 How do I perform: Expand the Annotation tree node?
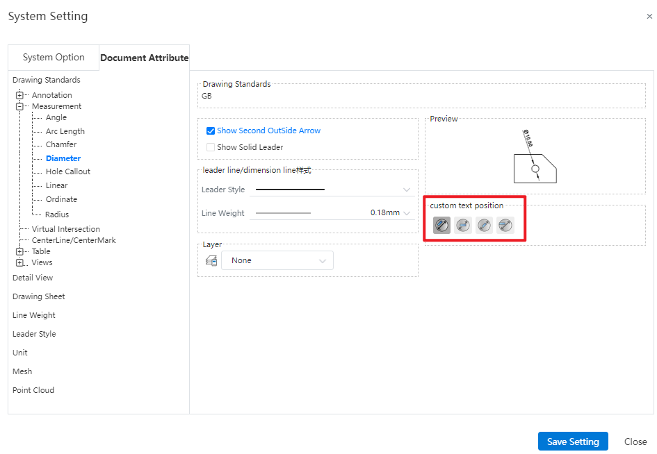click(19, 95)
